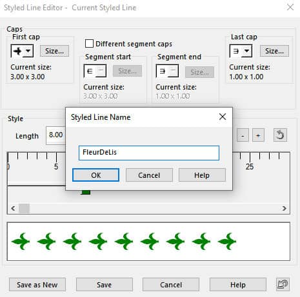Screen dimensions: 300x297
Task: Open the Segment end cap dropdown
Action: click(174, 71)
